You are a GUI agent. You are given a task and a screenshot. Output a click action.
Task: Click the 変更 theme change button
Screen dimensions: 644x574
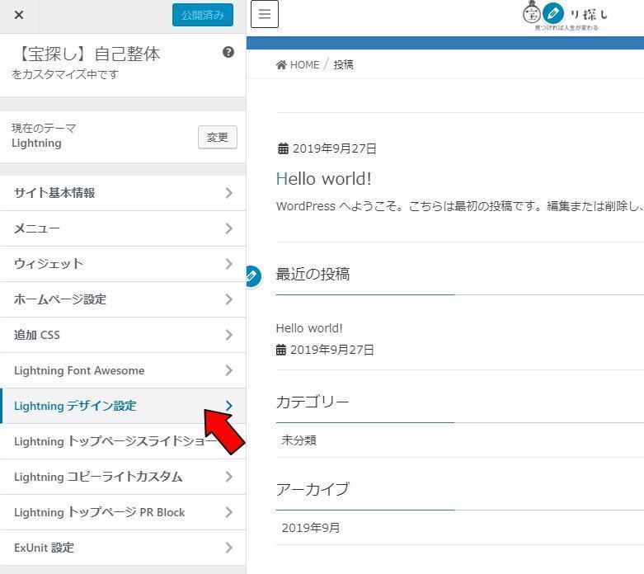pyautogui.click(x=217, y=137)
